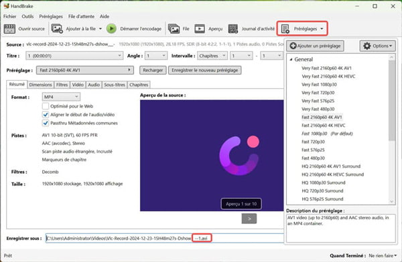This screenshot has width=402, height=262.
Task: Select HQ 1080p30 Surround preset
Action: pyautogui.click(x=324, y=182)
